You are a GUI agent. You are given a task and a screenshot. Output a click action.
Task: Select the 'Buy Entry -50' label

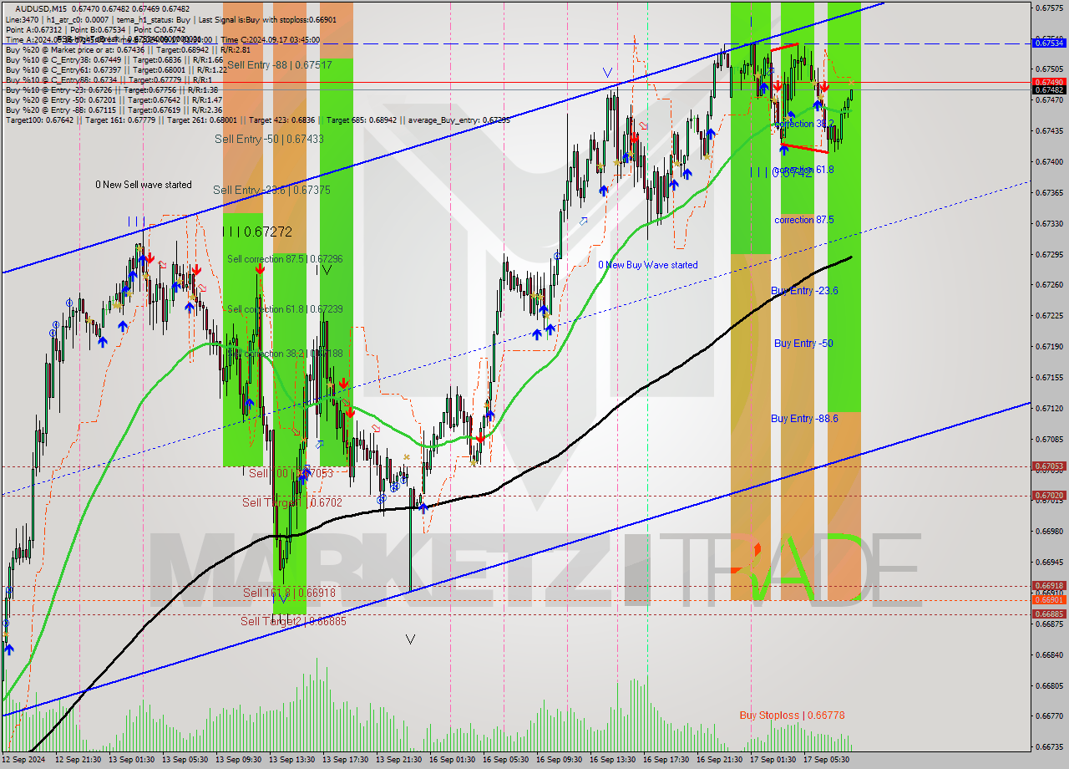click(803, 344)
